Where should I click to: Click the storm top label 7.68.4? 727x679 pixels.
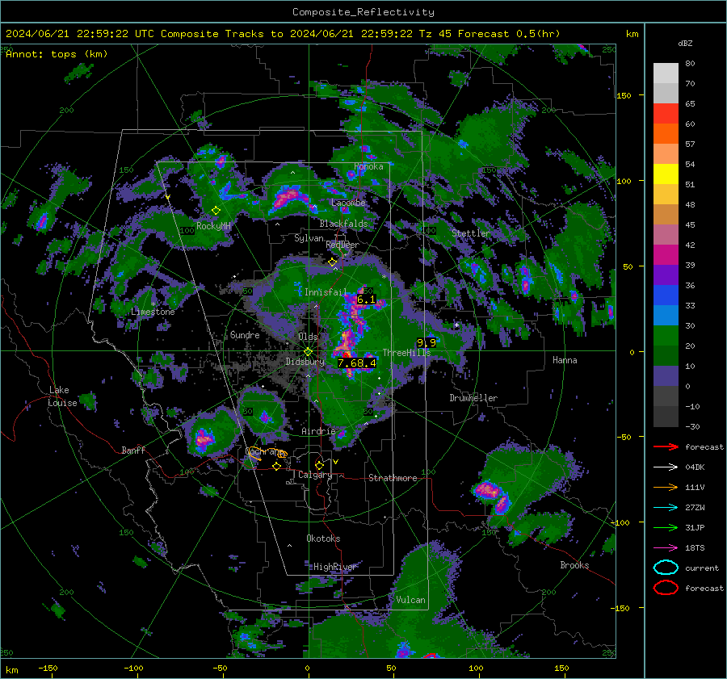tap(356, 363)
